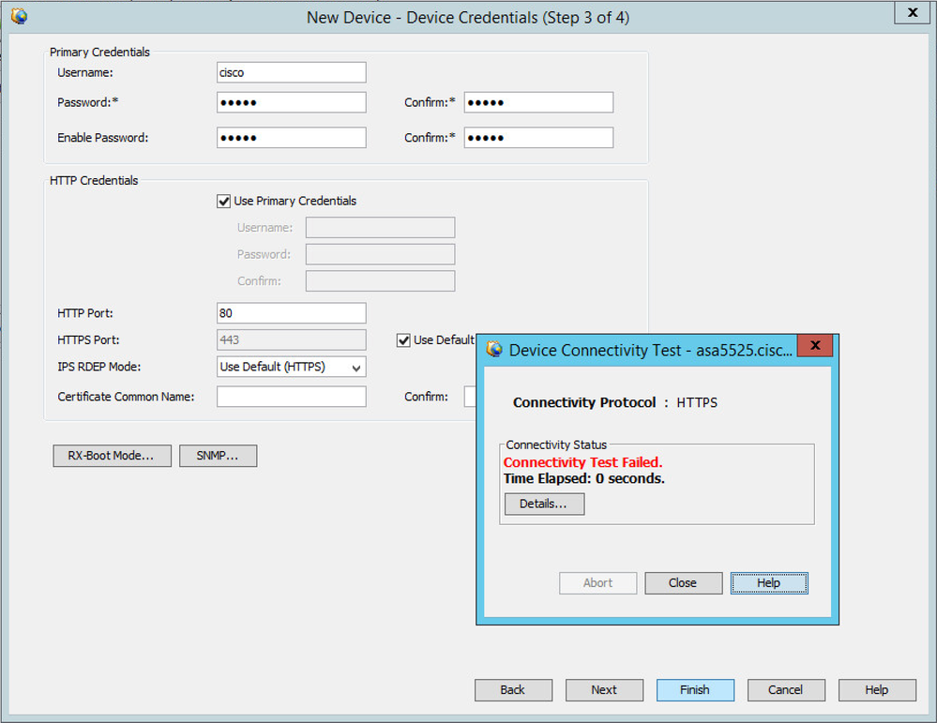Click the 'Connectivity Protocol' label
Screen dimensions: 937x723
coord(583,402)
